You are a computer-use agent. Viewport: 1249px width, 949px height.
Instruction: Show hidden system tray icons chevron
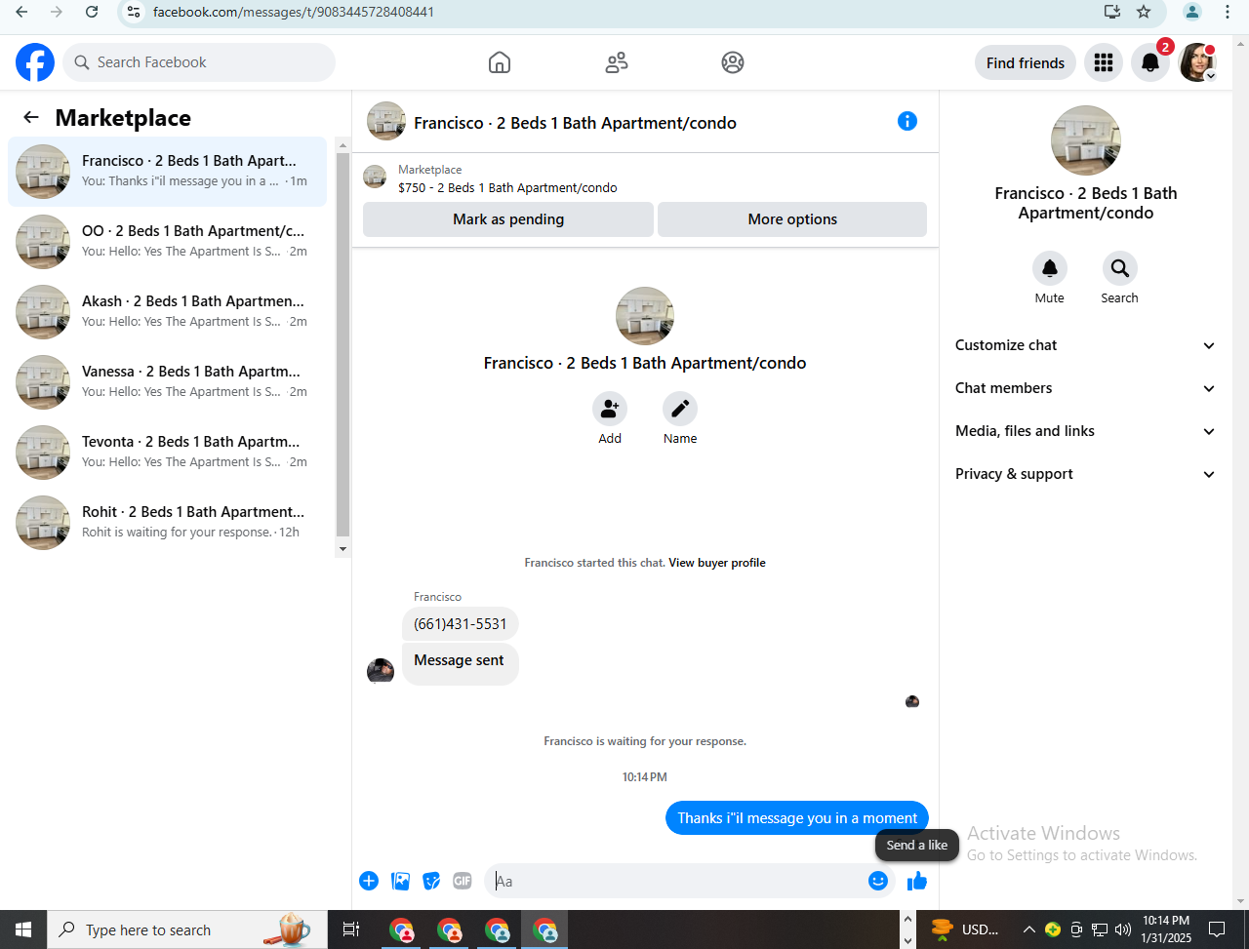click(1028, 929)
